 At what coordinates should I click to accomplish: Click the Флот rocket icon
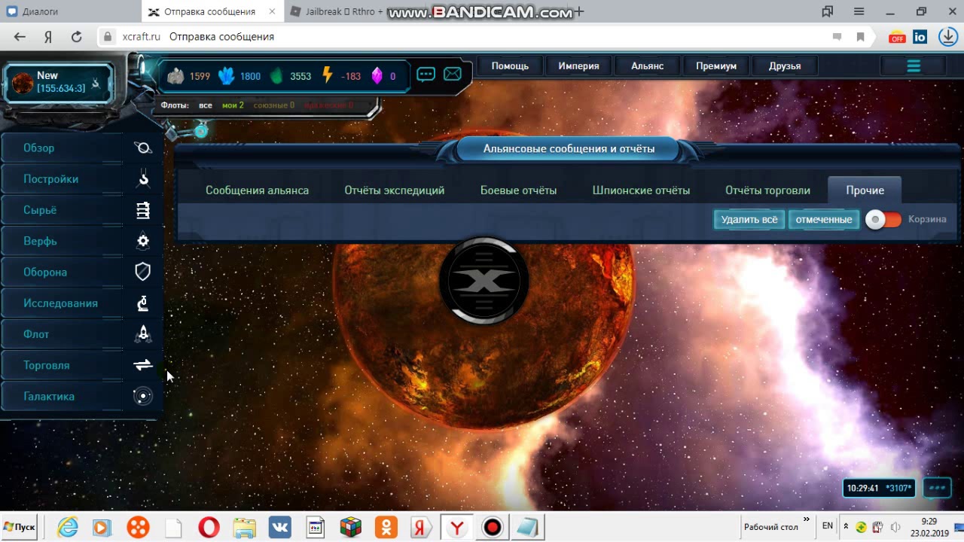[143, 334]
